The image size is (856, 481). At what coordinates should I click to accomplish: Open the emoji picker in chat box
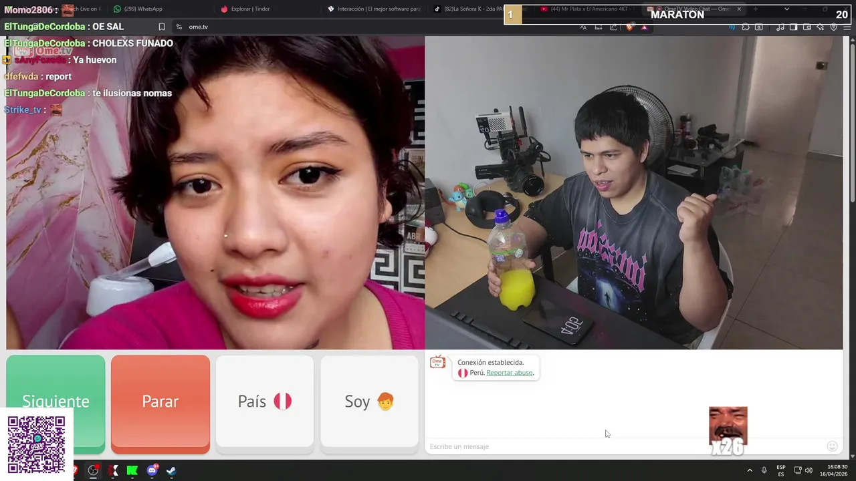[833, 446]
